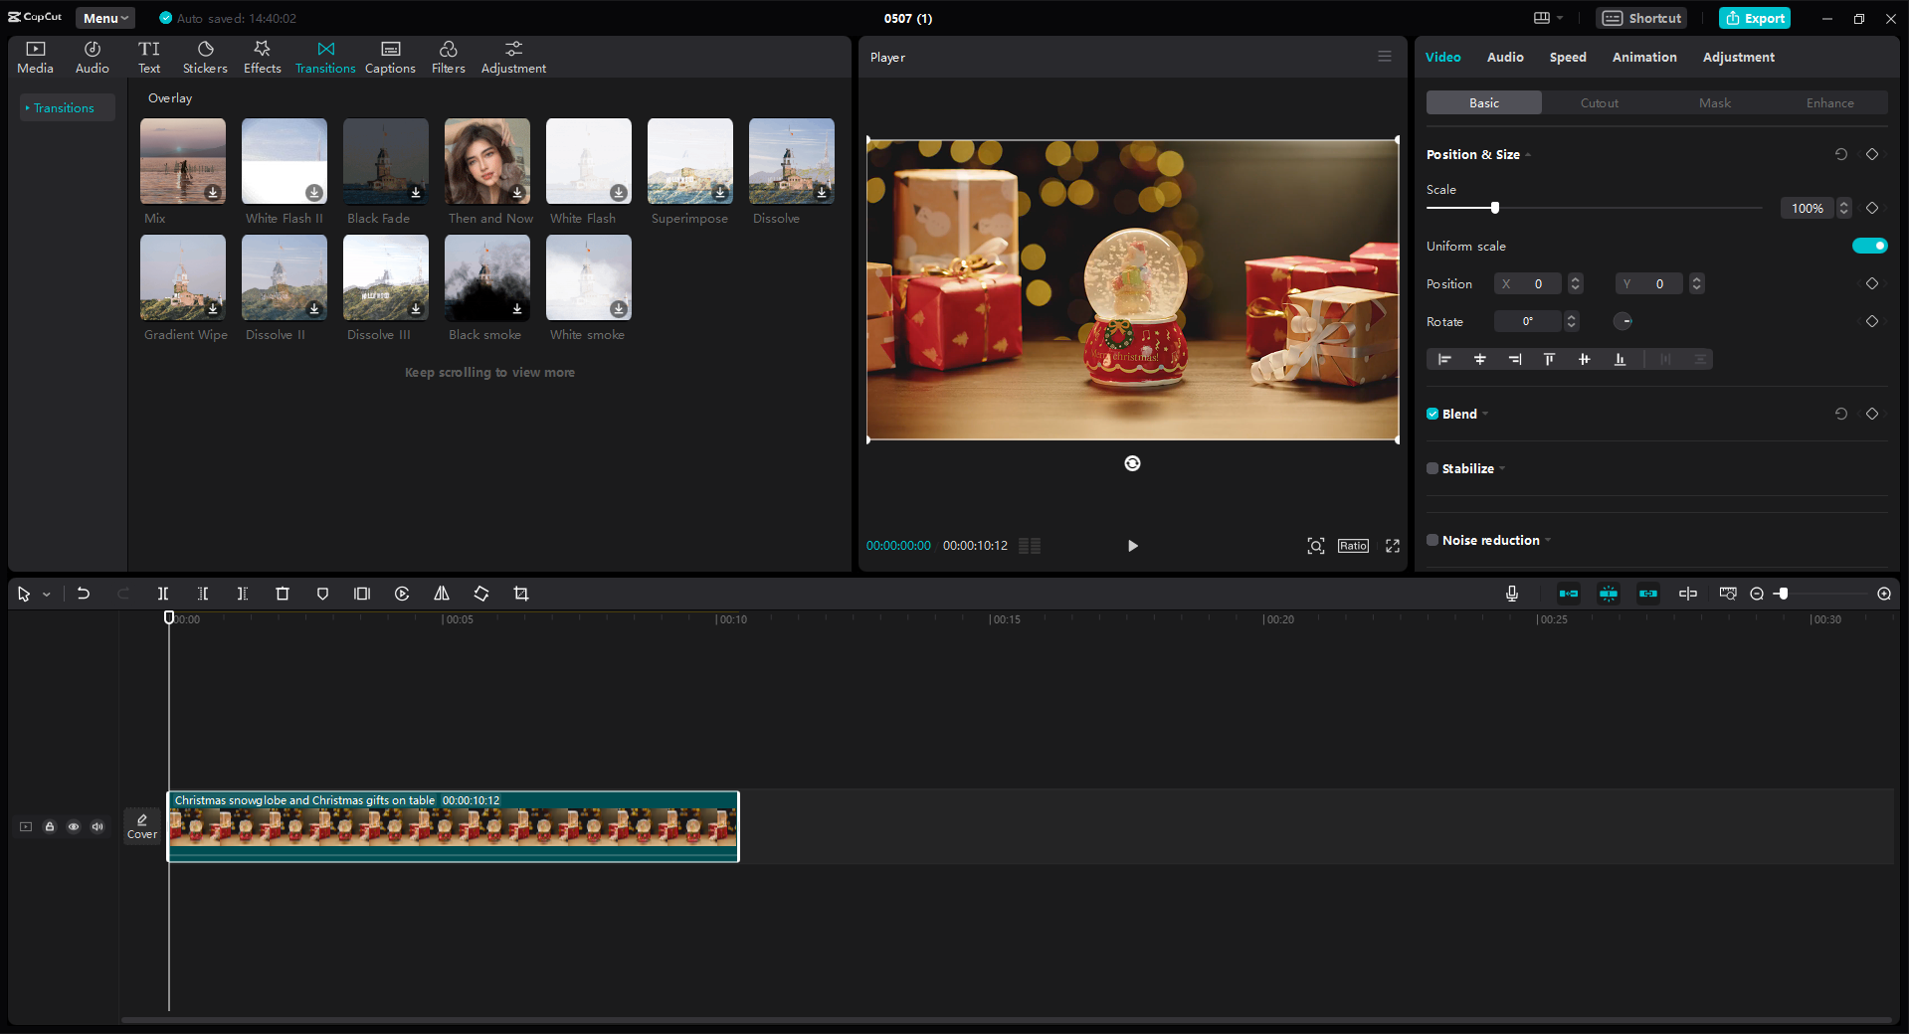Select the Mirror tool to flip the clip
Image resolution: width=1909 pixels, height=1034 pixels.
pos(442,594)
